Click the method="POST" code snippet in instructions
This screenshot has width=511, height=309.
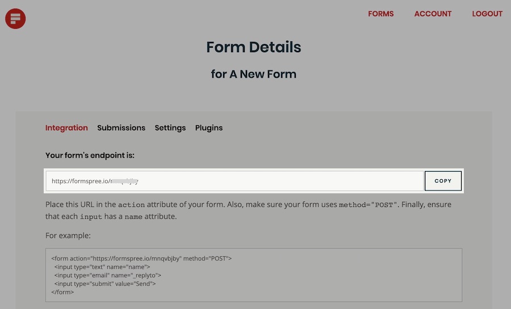368,205
